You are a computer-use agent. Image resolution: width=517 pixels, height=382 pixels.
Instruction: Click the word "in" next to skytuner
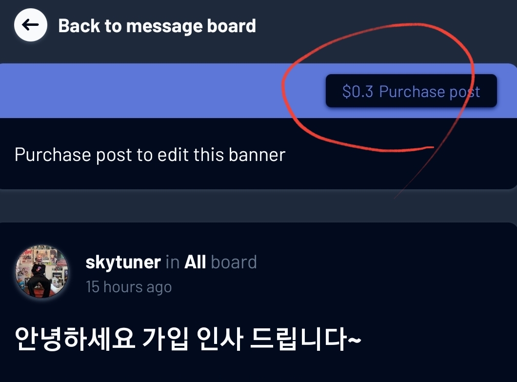click(173, 262)
